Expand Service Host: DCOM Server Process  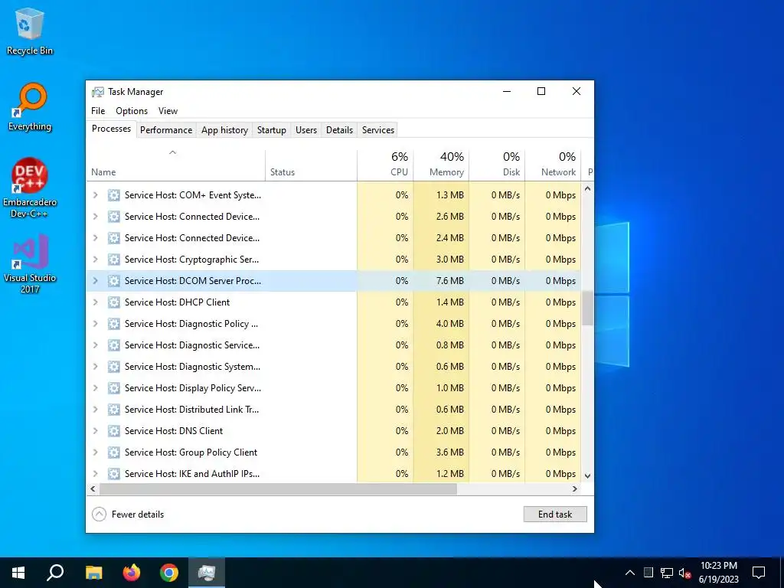pyautogui.click(x=95, y=280)
